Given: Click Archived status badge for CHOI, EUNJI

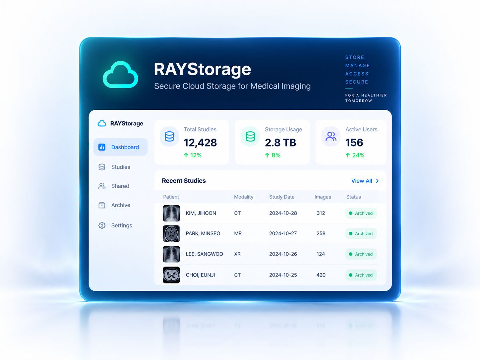Looking at the screenshot, I should pos(361,275).
